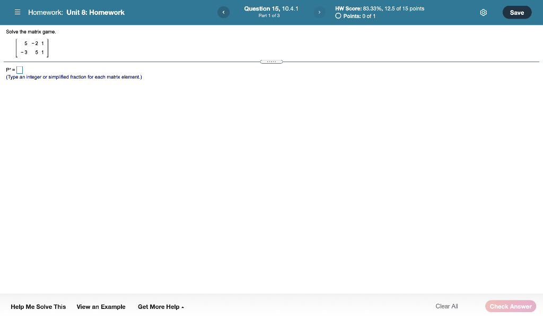
Task: Click the Solve the matrix game text
Action: (31, 32)
